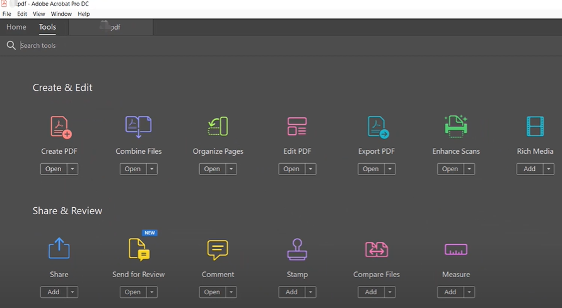Image resolution: width=562 pixels, height=308 pixels.
Task: Click the Create & Edit section heading
Action: 62,88
